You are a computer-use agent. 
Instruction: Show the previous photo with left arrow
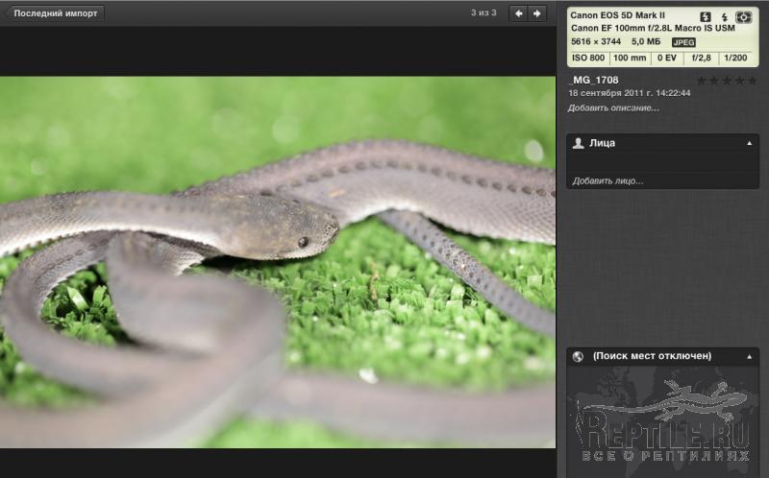coord(518,13)
